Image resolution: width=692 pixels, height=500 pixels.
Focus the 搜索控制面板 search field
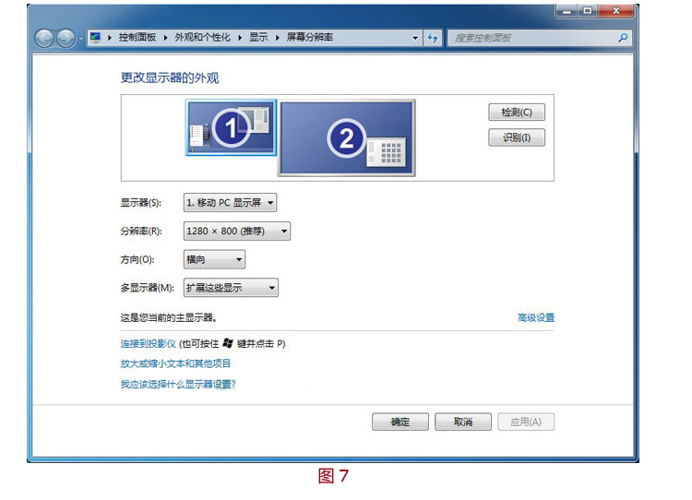click(x=540, y=38)
